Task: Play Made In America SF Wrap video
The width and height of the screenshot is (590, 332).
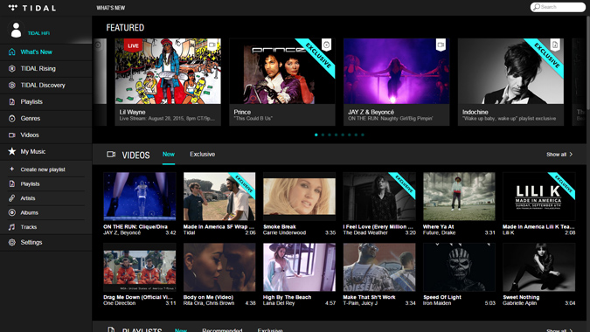Action: tap(219, 197)
